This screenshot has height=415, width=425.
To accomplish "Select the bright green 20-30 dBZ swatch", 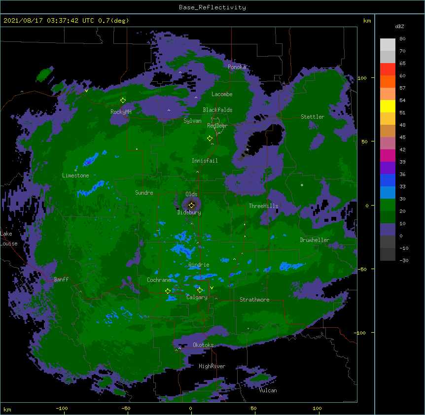I will [388, 205].
